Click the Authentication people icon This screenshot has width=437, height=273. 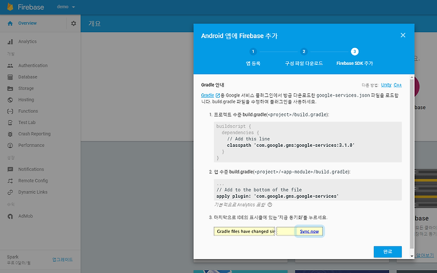coord(10,66)
